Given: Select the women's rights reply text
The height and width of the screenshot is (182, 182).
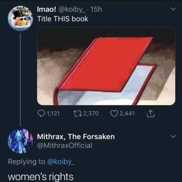Looking at the screenshot, I should pyautogui.click(x=40, y=177).
